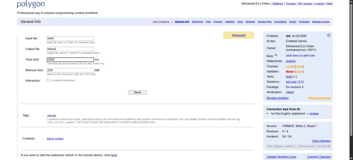The width and height of the screenshot is (353, 160).
Task: Click the View changes link
Action: click(x=321, y=141)
